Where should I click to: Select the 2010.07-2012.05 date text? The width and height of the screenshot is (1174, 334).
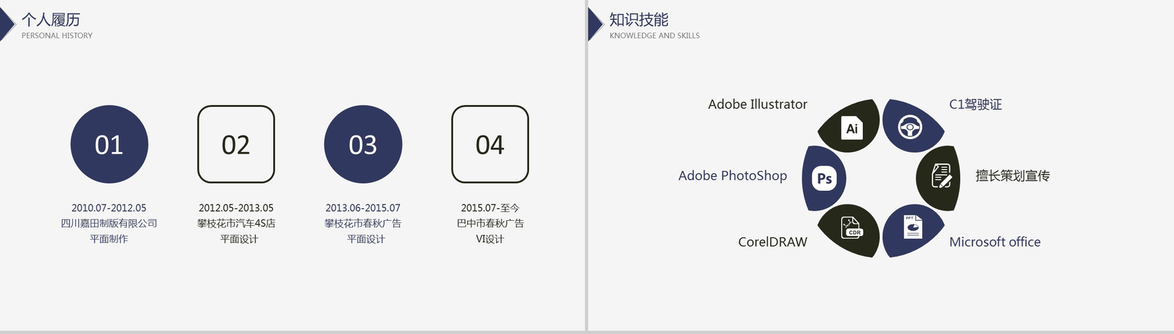point(109,208)
